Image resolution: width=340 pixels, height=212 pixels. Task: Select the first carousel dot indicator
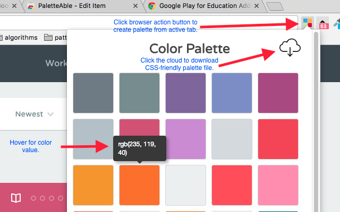[x=34, y=198]
